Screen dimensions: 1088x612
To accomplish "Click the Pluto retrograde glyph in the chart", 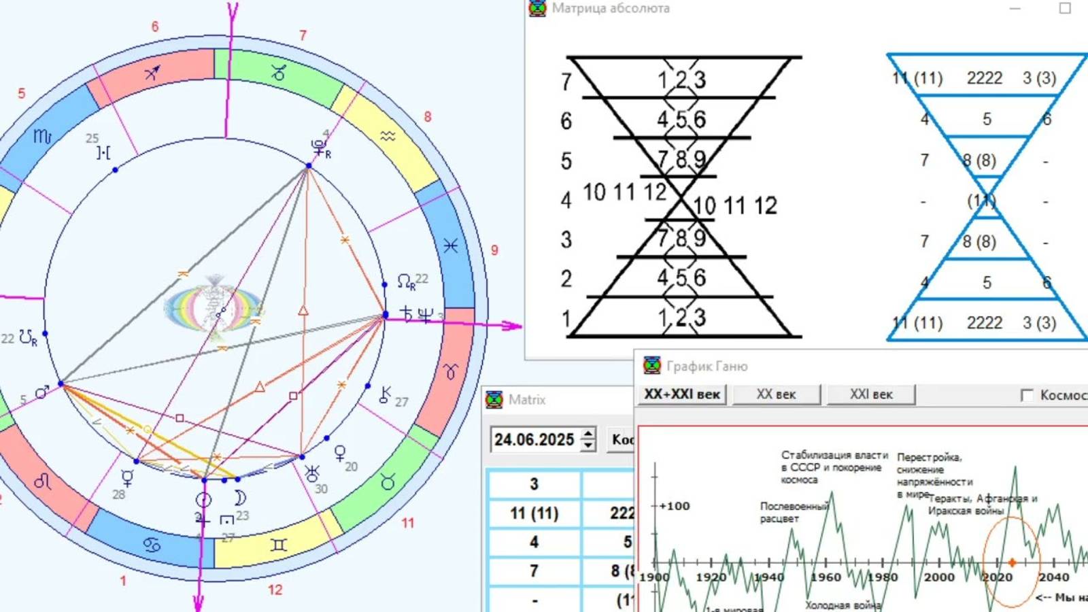I will [320, 148].
